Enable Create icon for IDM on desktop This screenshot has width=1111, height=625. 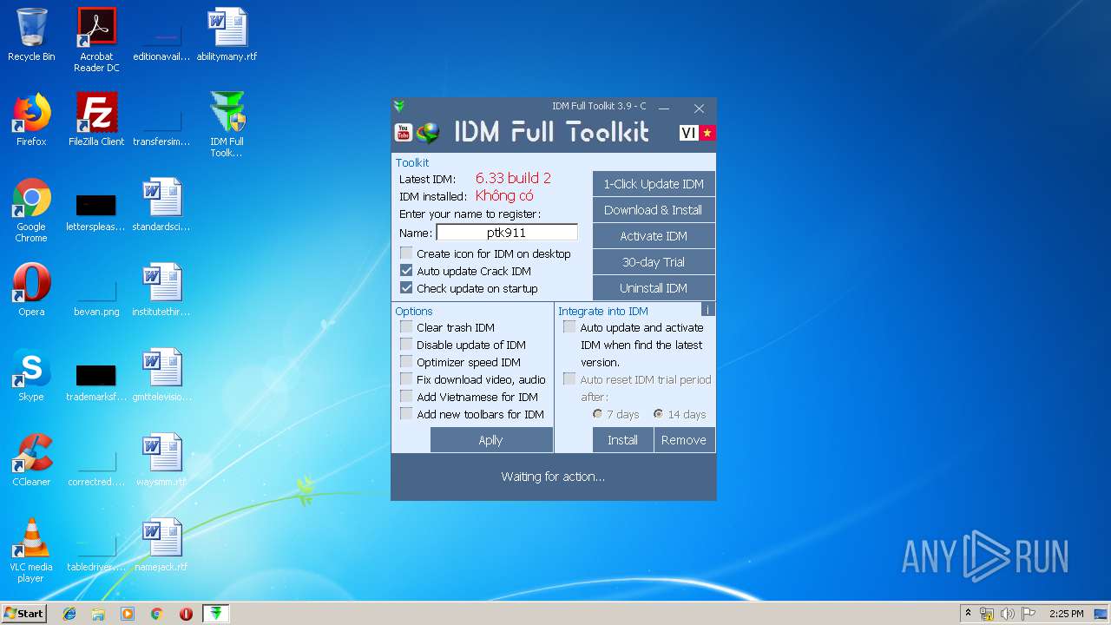coord(406,253)
